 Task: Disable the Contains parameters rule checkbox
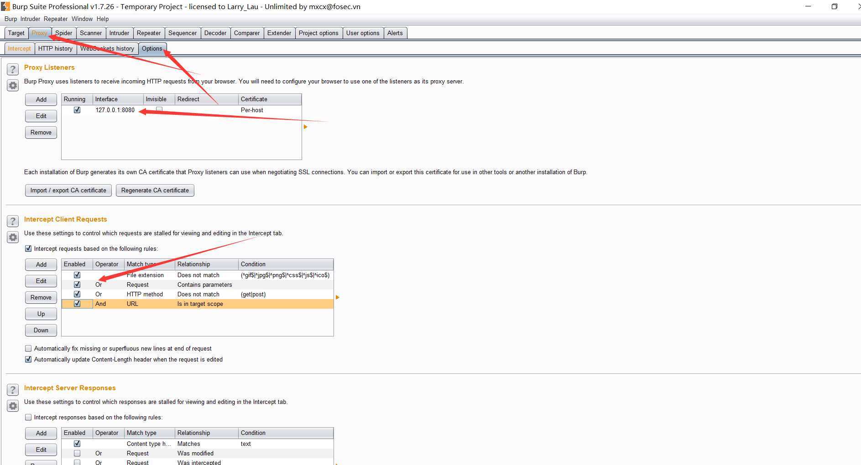point(77,284)
